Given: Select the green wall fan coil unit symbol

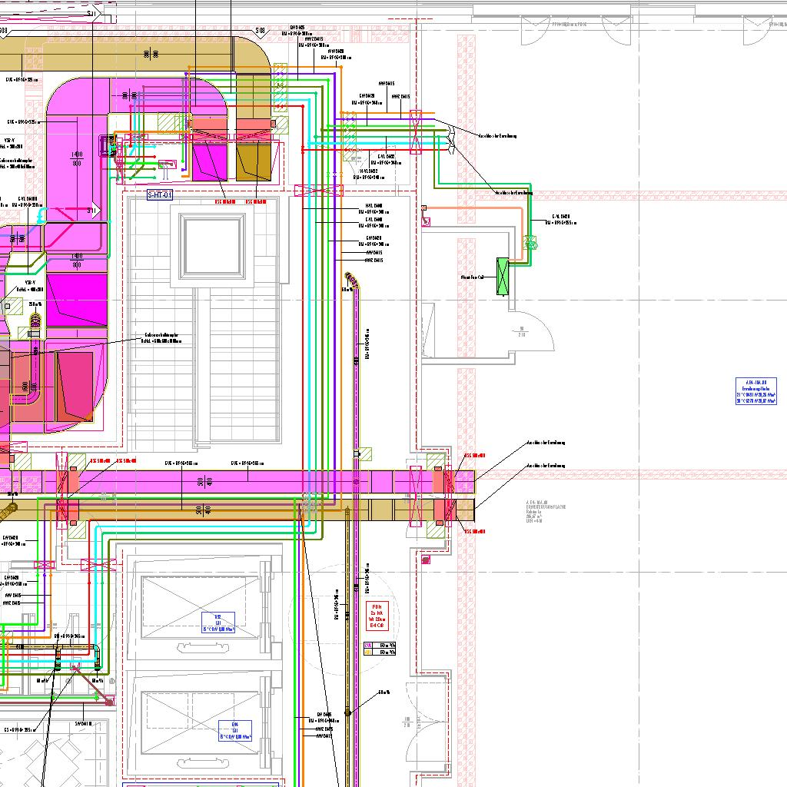Looking at the screenshot, I should click(503, 277).
